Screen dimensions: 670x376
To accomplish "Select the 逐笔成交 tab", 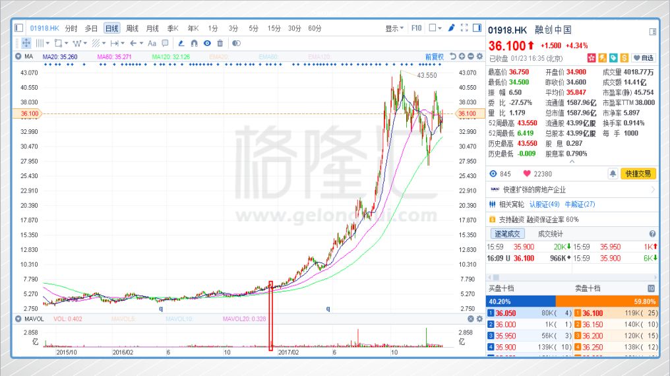I will (x=507, y=234).
